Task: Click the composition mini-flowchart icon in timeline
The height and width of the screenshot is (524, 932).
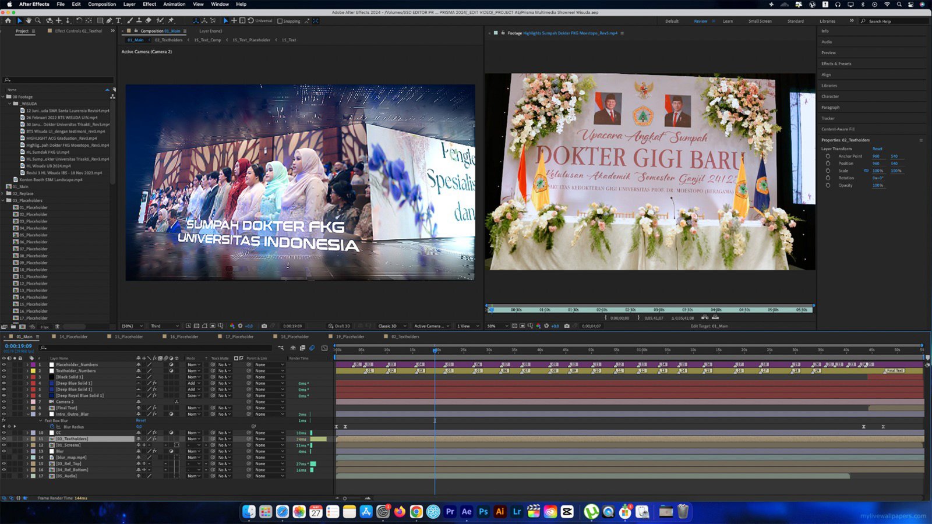Action: (x=281, y=348)
